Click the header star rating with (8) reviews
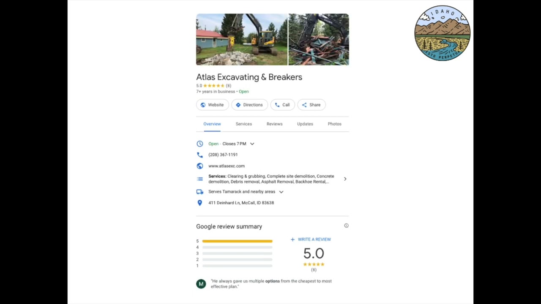 [214, 86]
